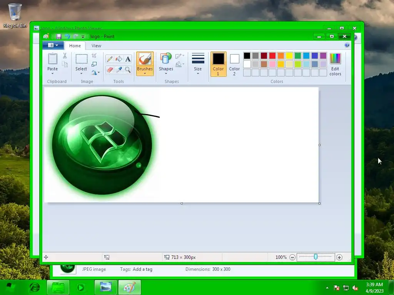Pick the pink color swatch
The width and height of the screenshot is (394, 295).
pyautogui.click(x=272, y=64)
